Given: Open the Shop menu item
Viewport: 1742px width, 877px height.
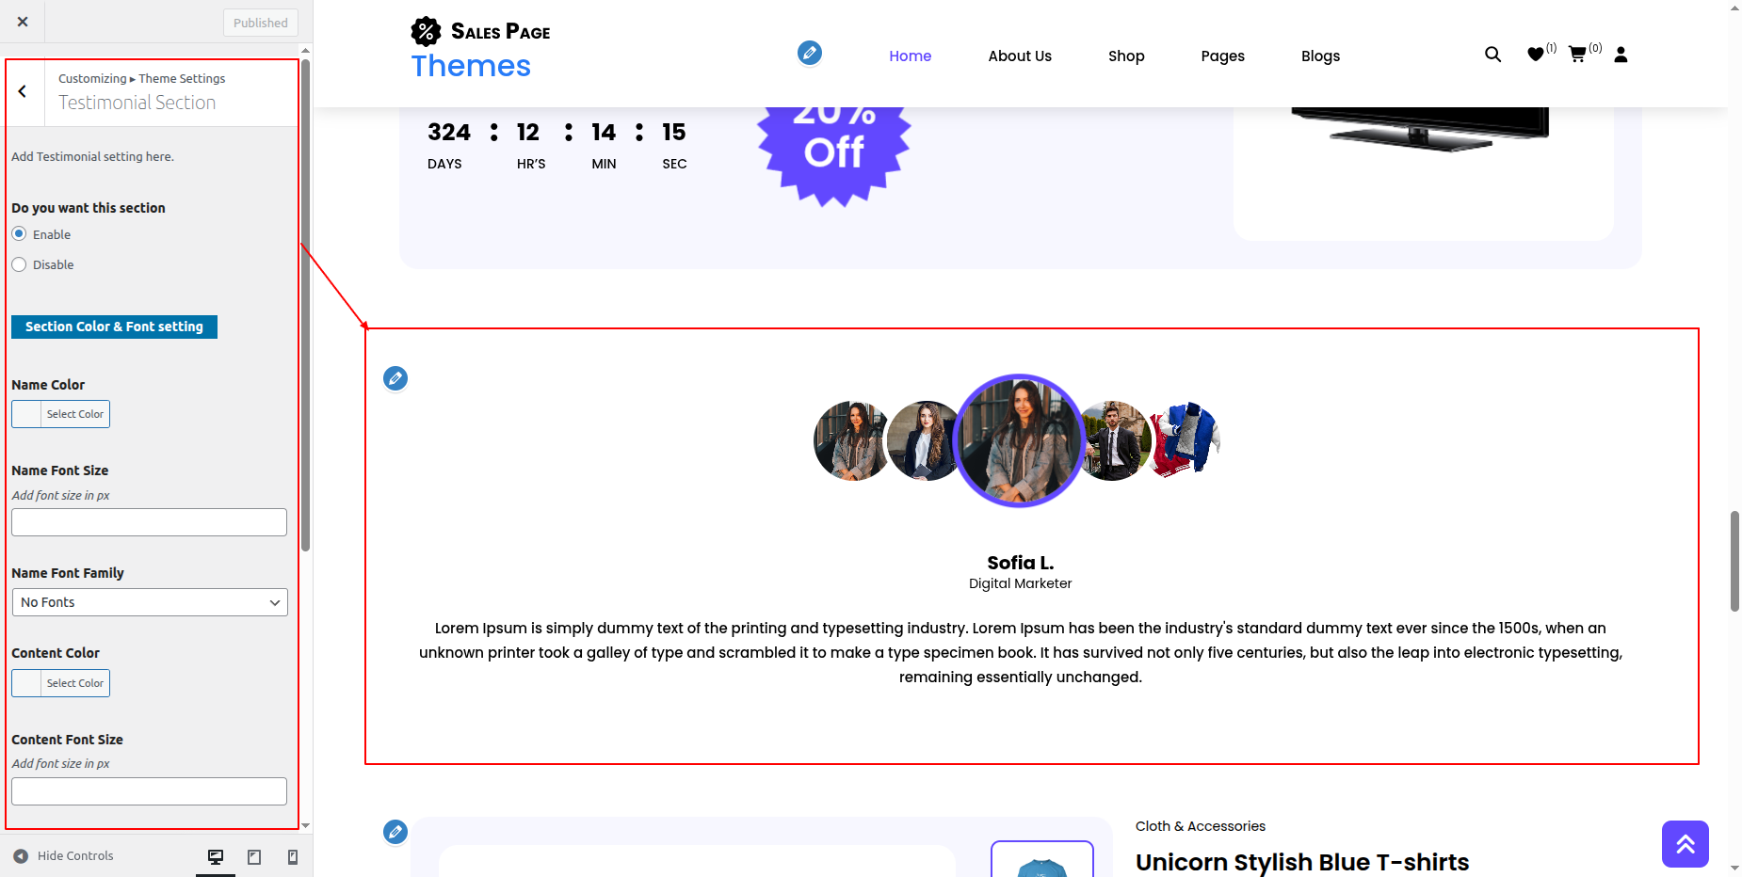Looking at the screenshot, I should click(1126, 56).
